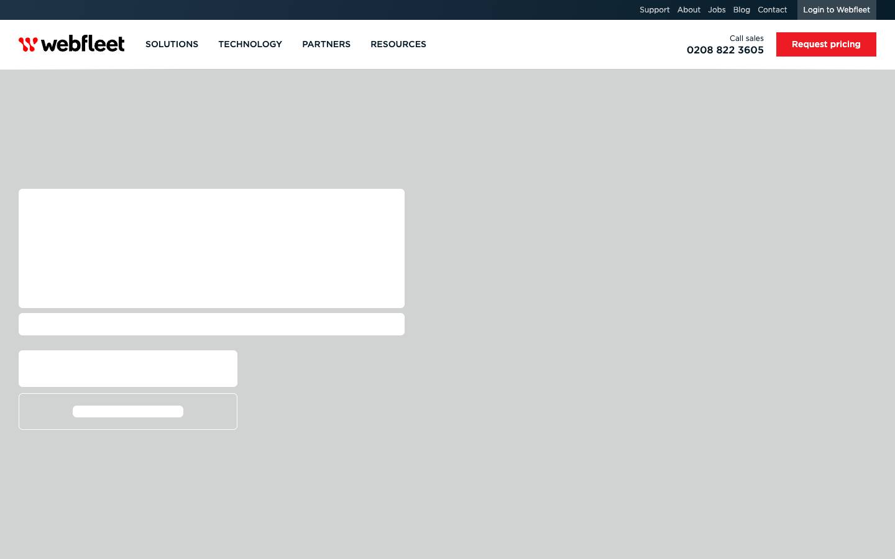This screenshot has height=559, width=895.
Task: Click the Contact link
Action: click(773, 10)
